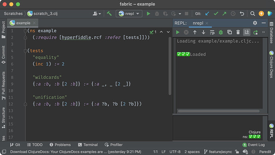Image resolution: width=275 pixels, height=155 pixels.
Task: Open the Project tool window
Action: pos(3,29)
